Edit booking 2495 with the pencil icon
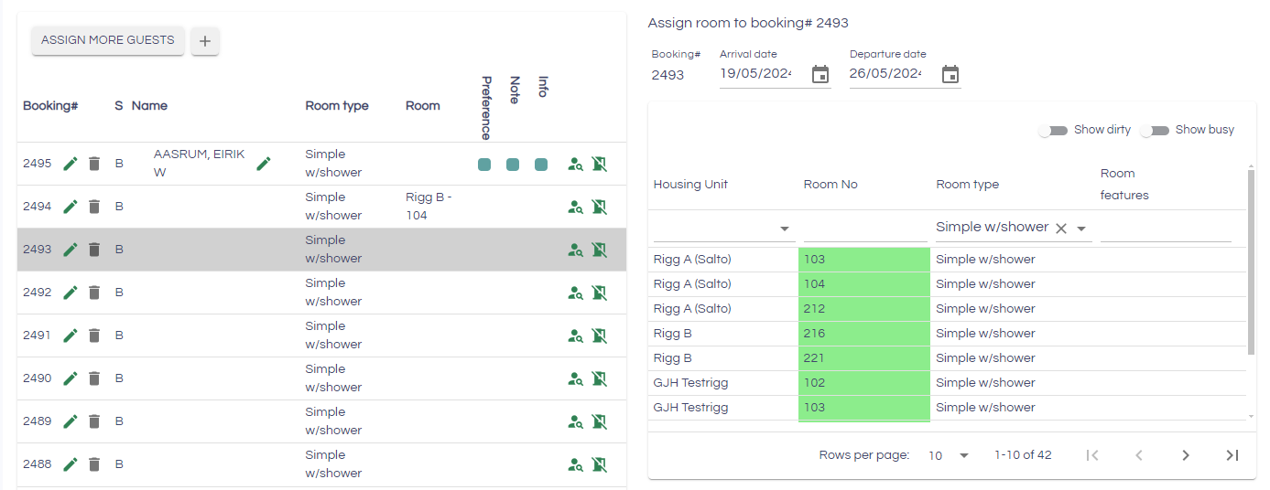 pos(71,164)
